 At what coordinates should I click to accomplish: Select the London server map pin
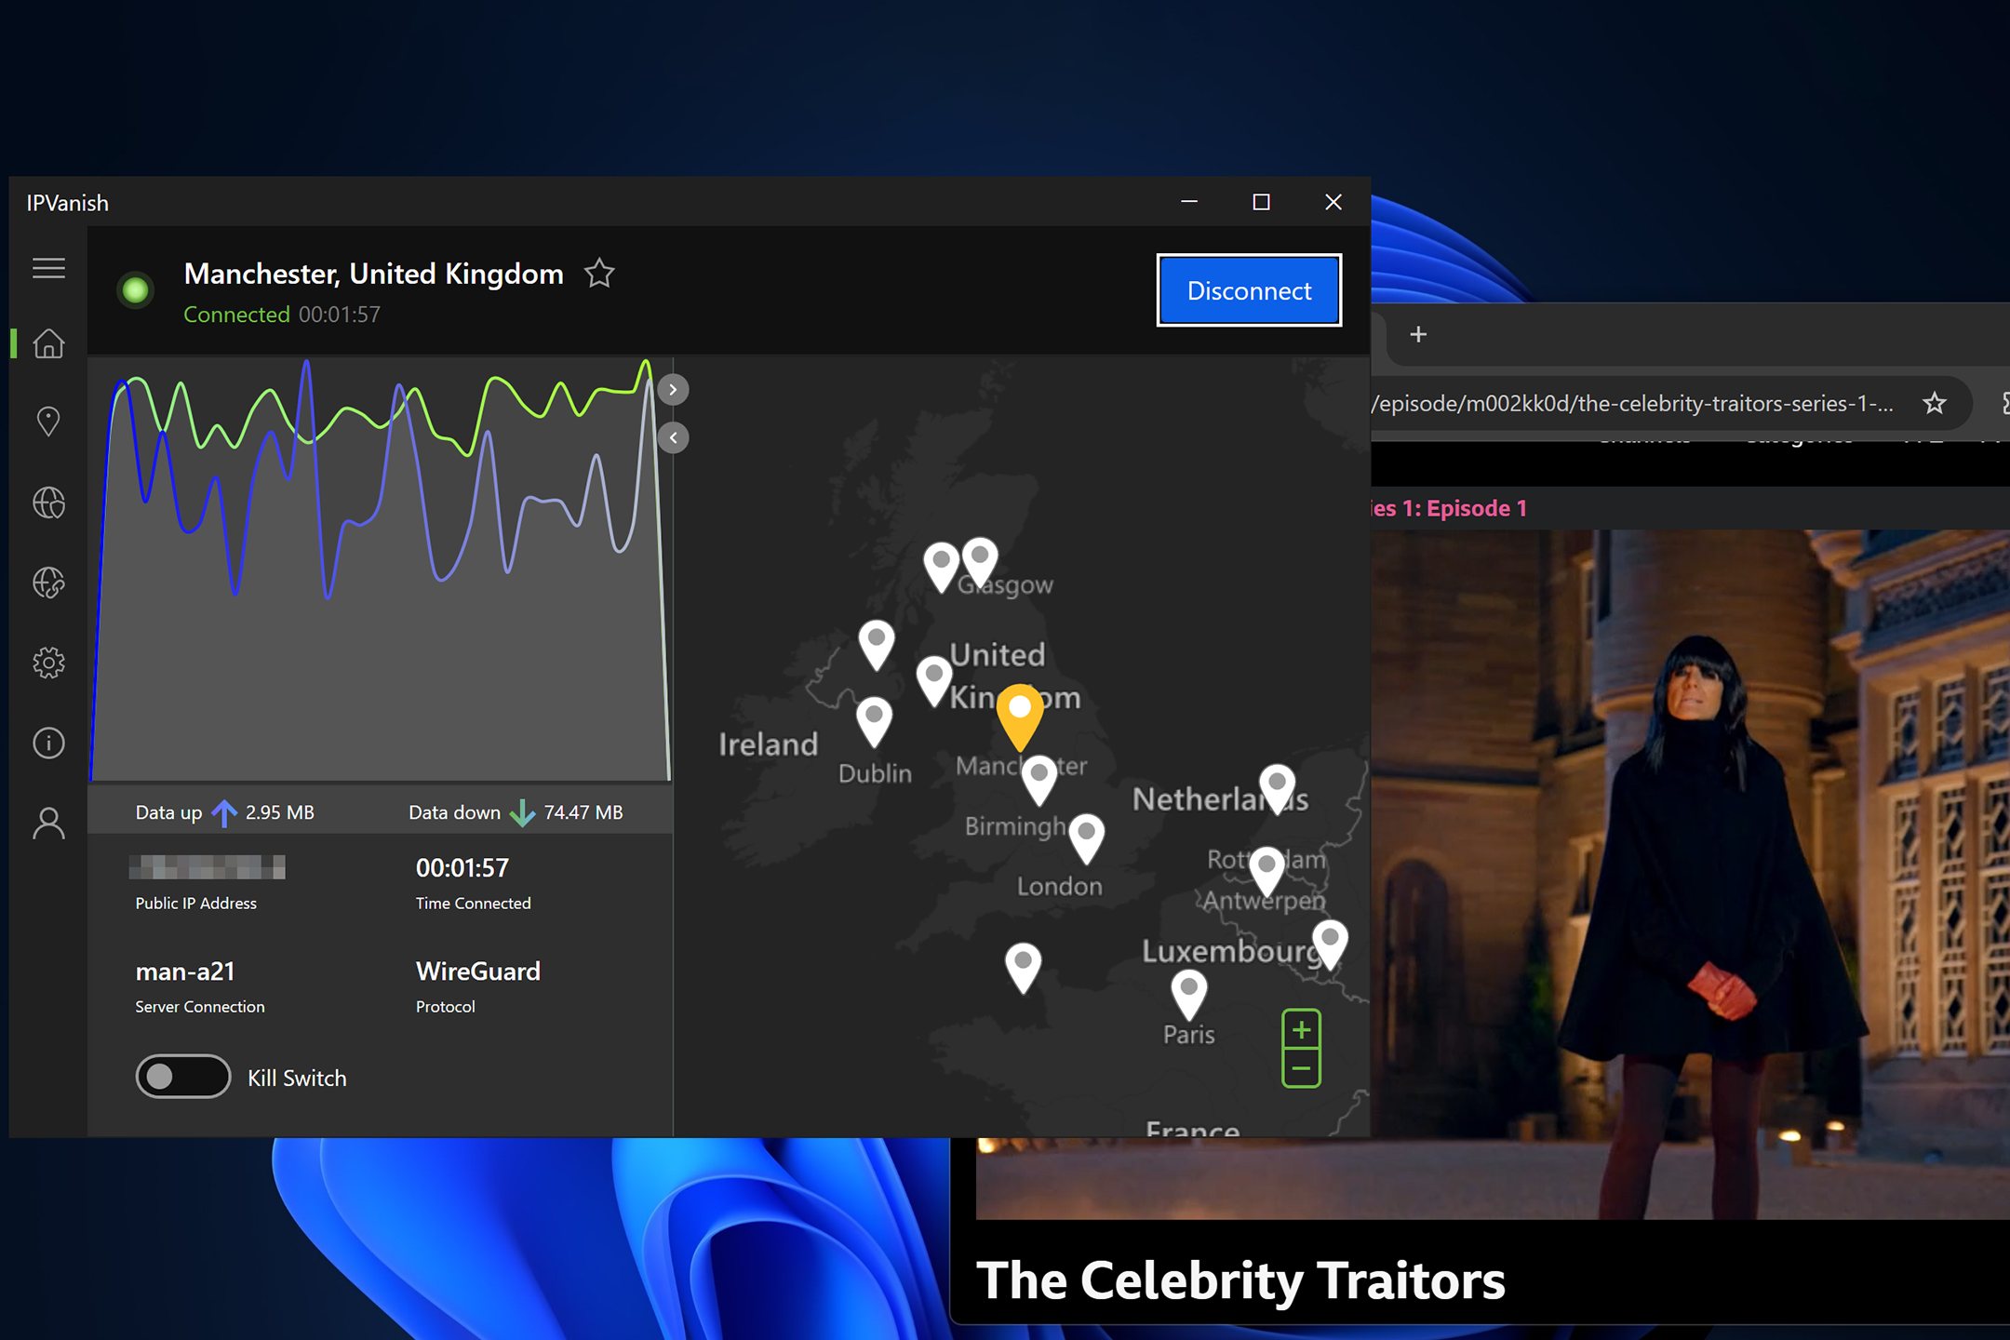pos(1086,835)
